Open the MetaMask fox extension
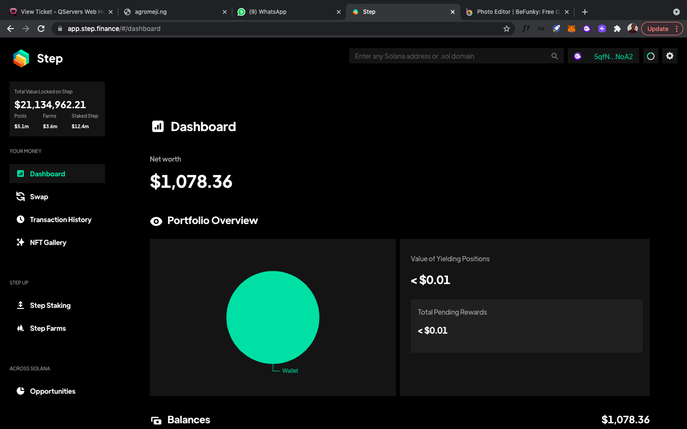This screenshot has width=687, height=429. pyautogui.click(x=572, y=29)
